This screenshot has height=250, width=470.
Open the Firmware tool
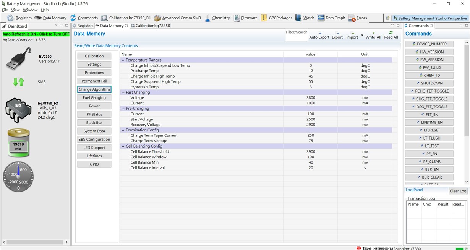[x=246, y=18]
